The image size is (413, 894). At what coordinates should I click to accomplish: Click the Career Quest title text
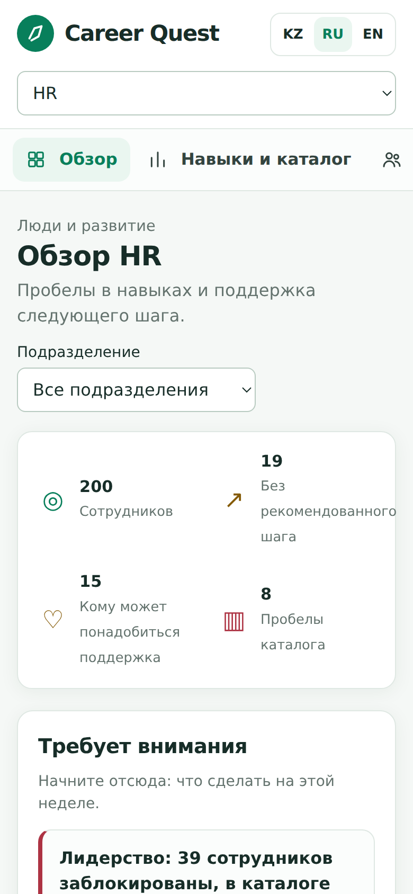click(x=142, y=33)
